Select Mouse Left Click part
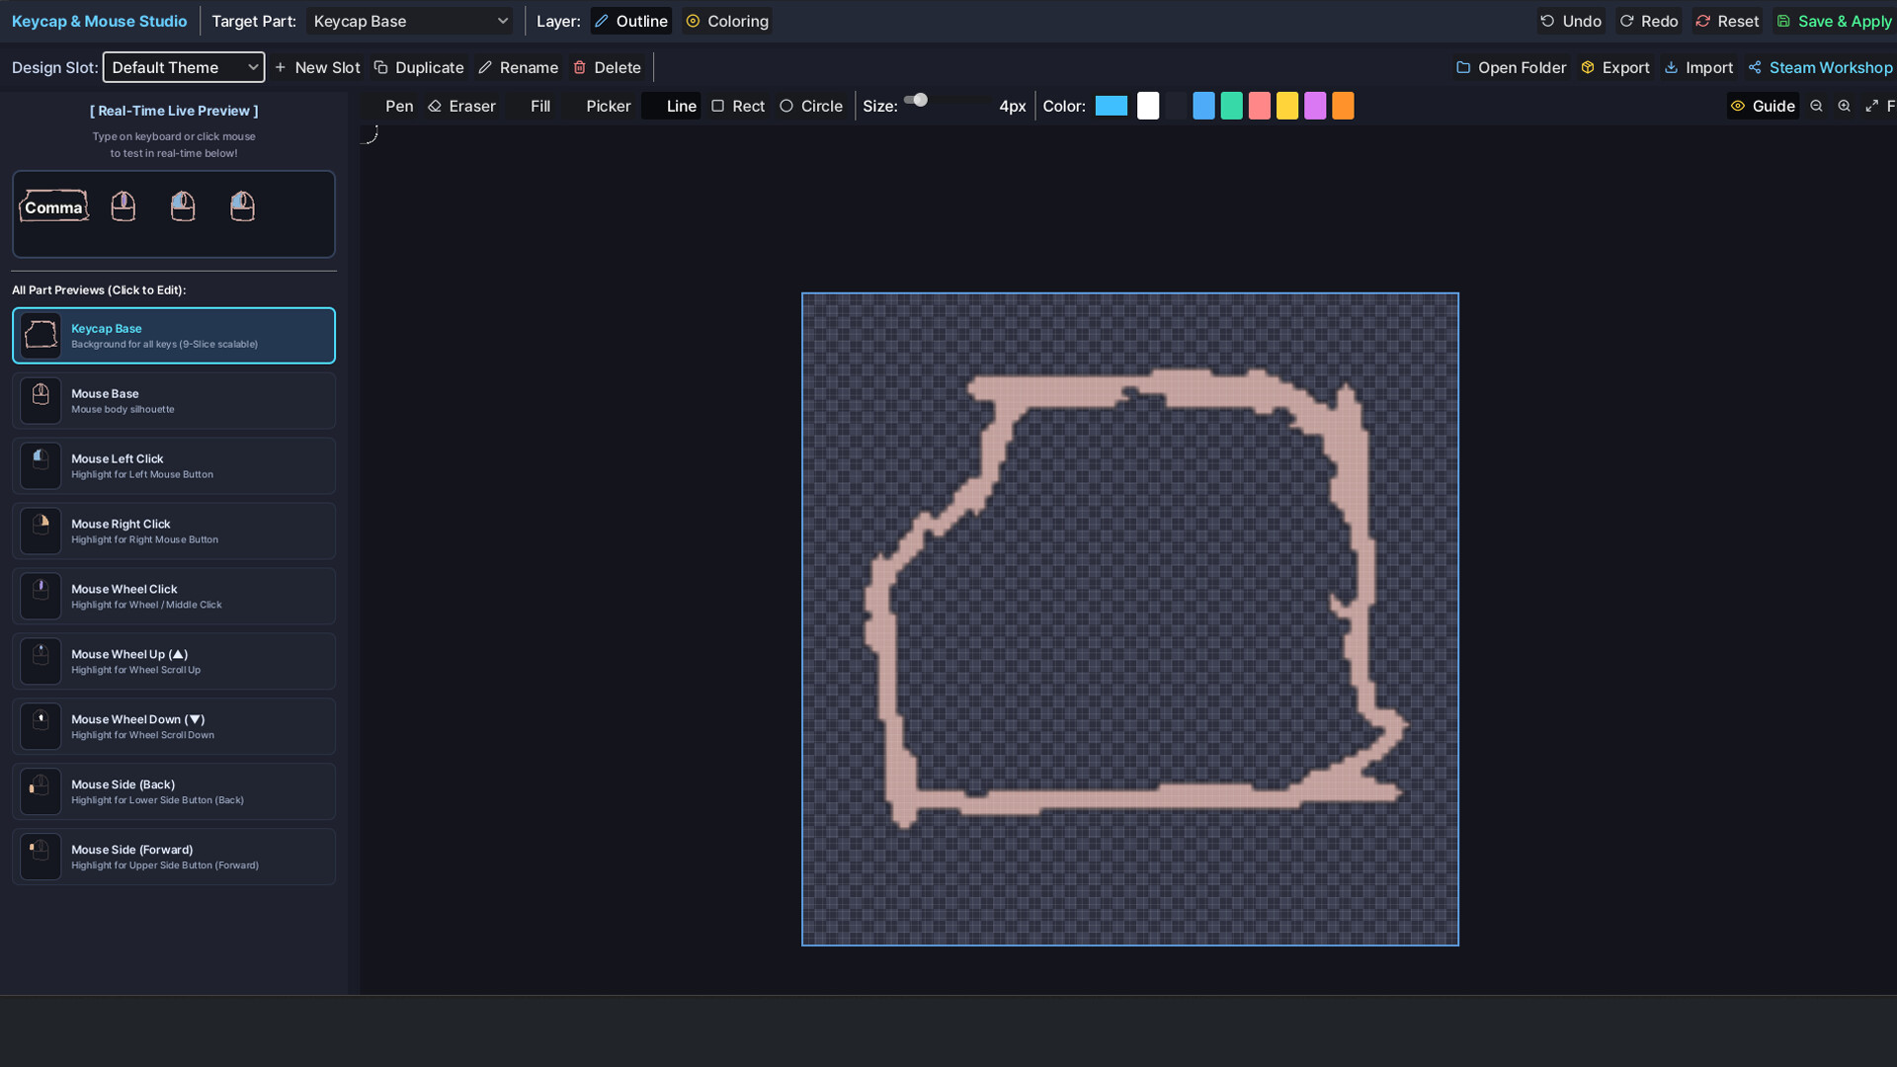This screenshot has width=1897, height=1067. [x=174, y=466]
